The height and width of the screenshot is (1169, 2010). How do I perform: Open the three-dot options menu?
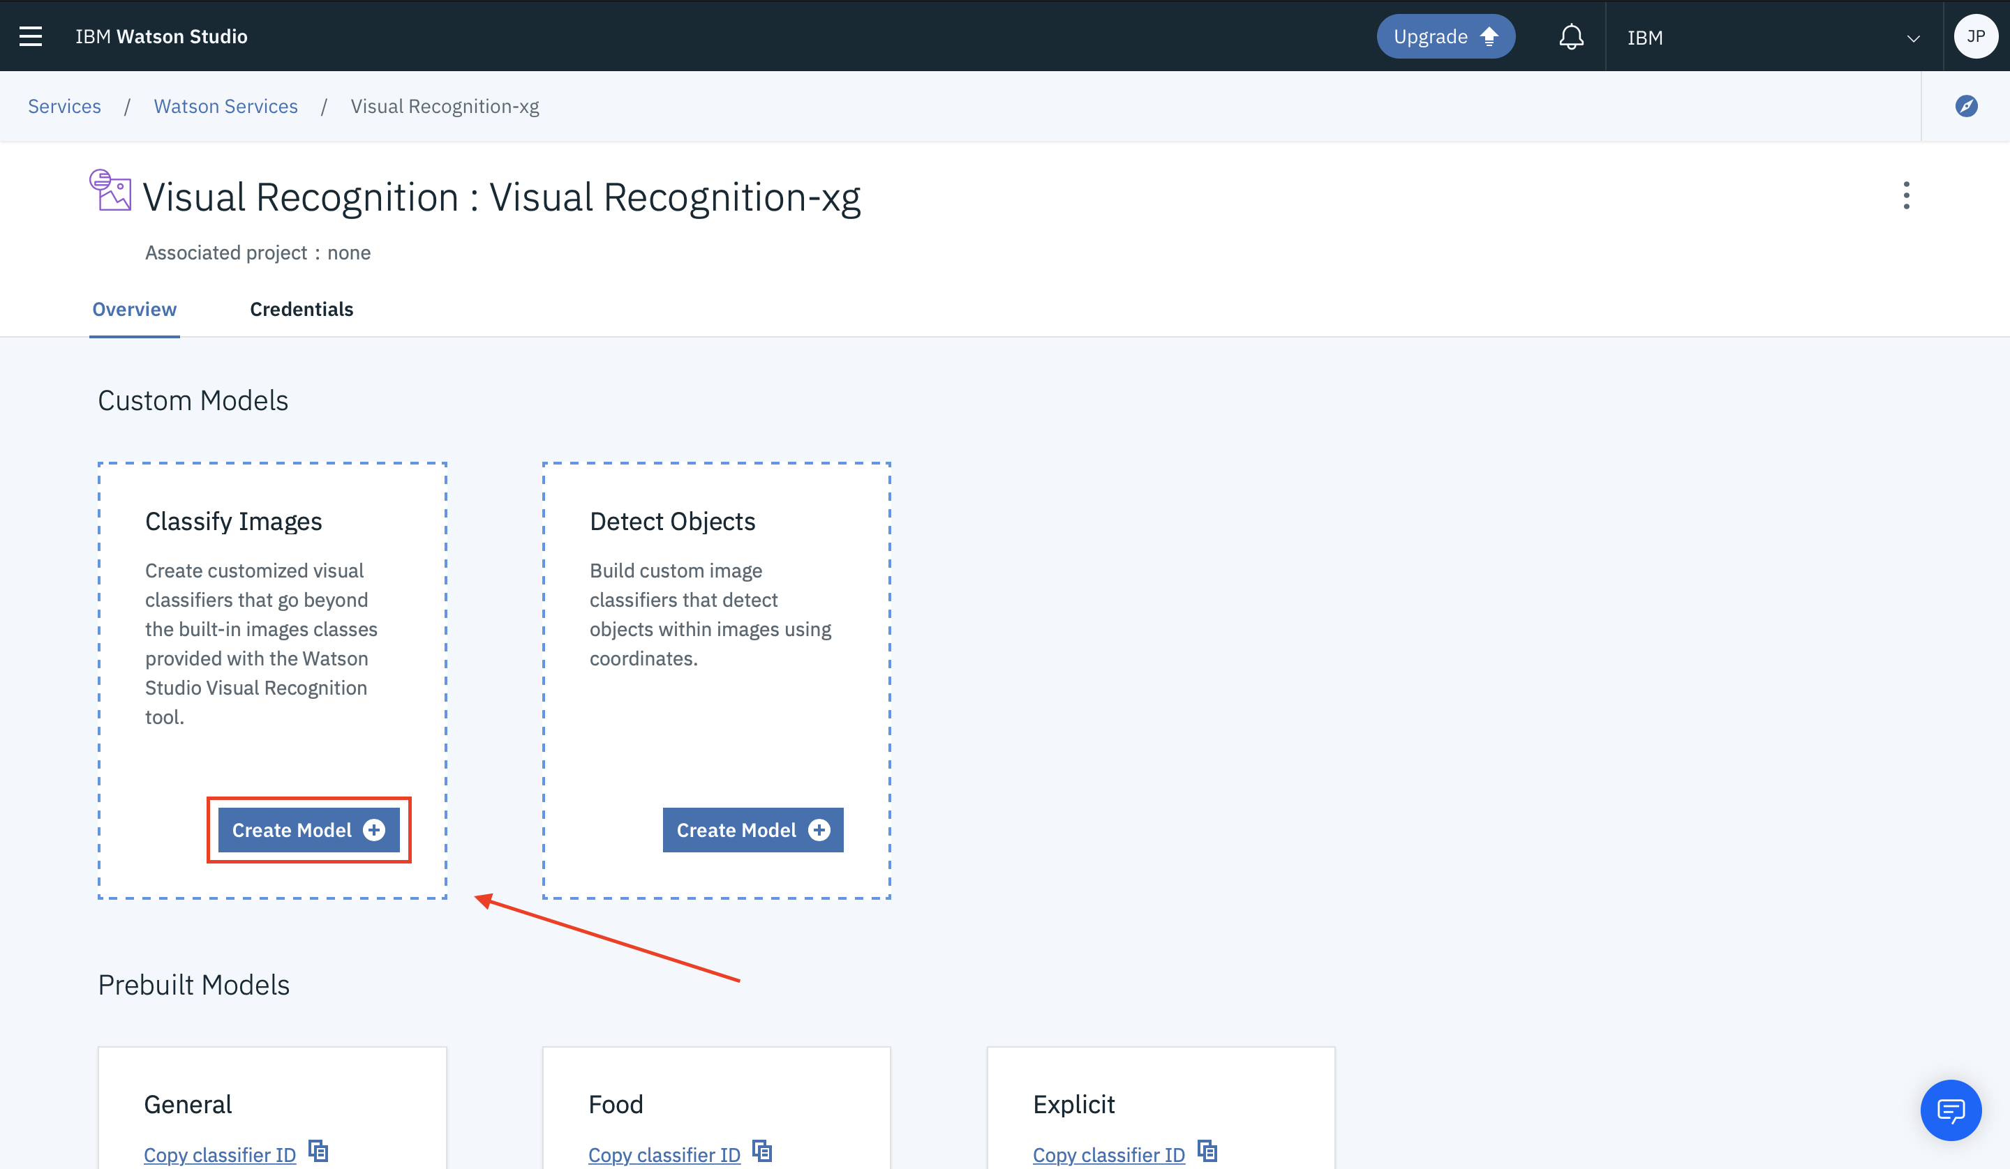[x=1906, y=195]
